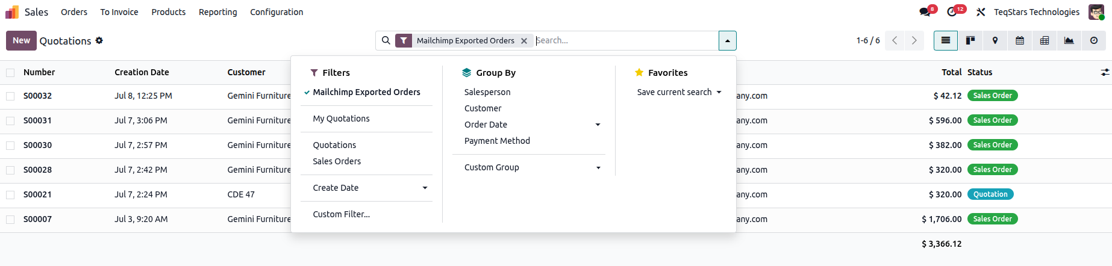
Task: Open the user avatar menu
Action: [x=1097, y=12]
